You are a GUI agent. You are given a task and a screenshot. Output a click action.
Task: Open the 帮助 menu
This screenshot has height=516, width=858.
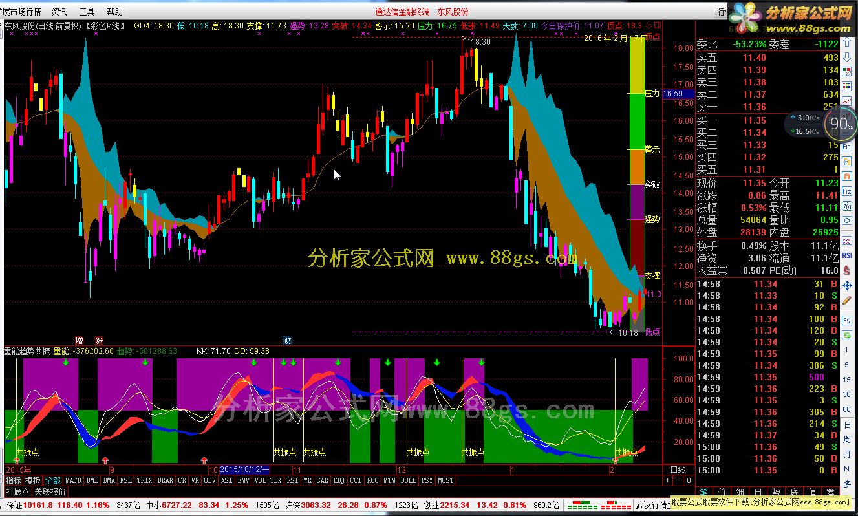pos(114,12)
